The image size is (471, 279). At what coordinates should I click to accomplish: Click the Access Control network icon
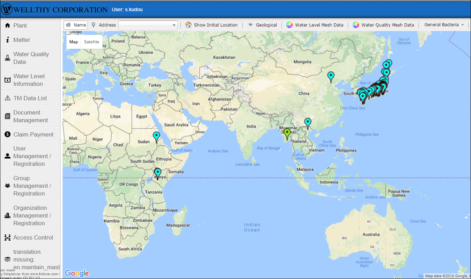(7, 237)
